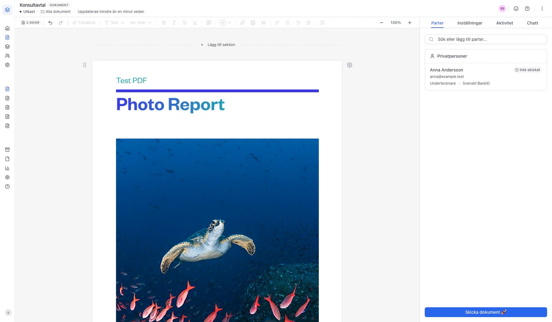Open the home icon in the sidebar
Screen dimensions: 552x322
click(x=7, y=28)
